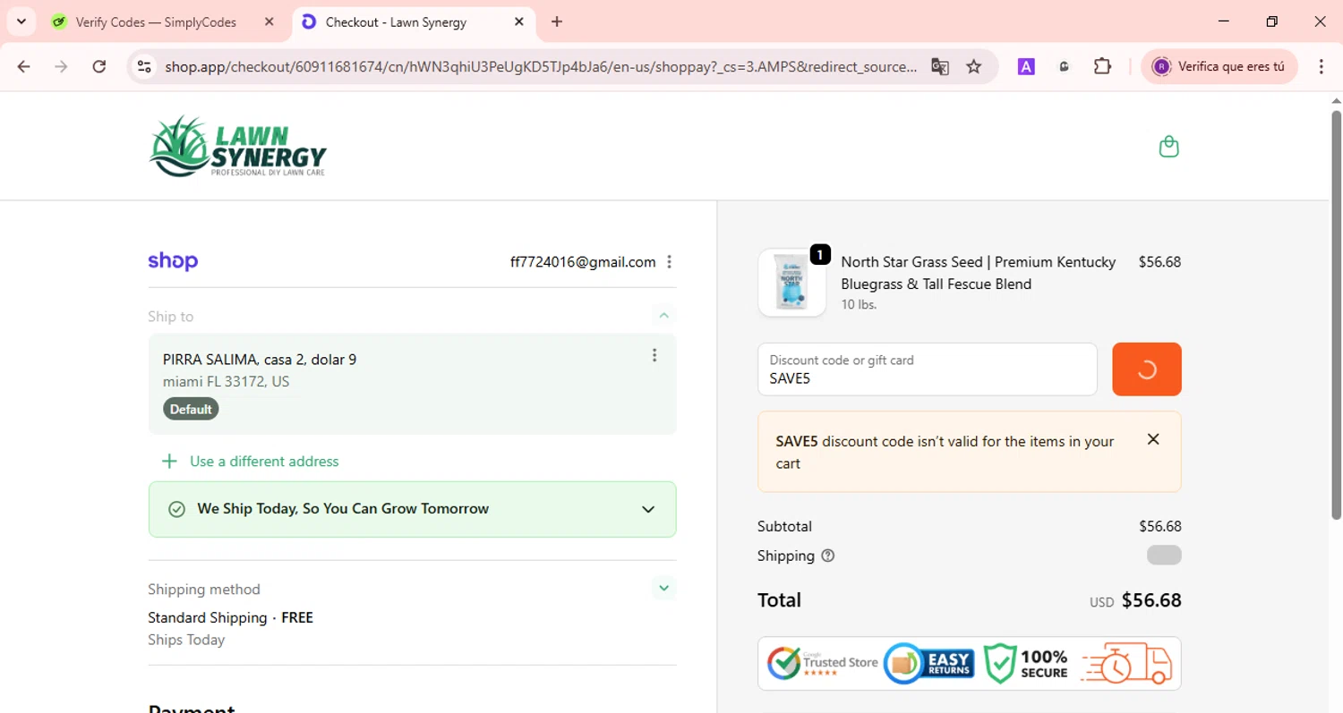The height and width of the screenshot is (713, 1343).
Task: Click the North Star Grass Seed product thumbnail
Action: pyautogui.click(x=791, y=283)
